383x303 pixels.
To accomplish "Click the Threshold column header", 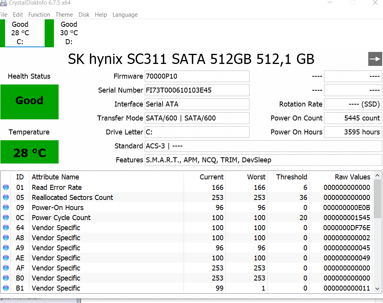I will tap(288, 177).
